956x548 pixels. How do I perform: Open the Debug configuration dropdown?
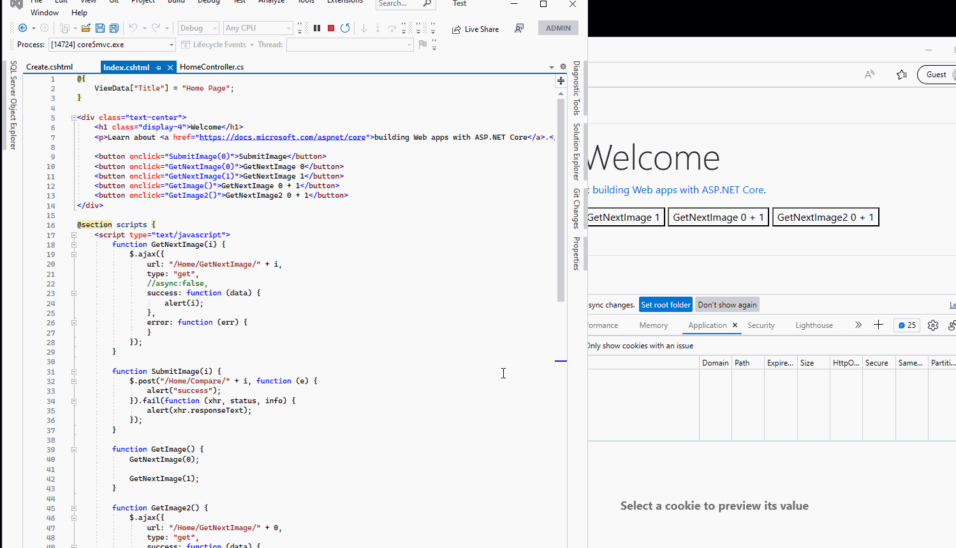198,28
